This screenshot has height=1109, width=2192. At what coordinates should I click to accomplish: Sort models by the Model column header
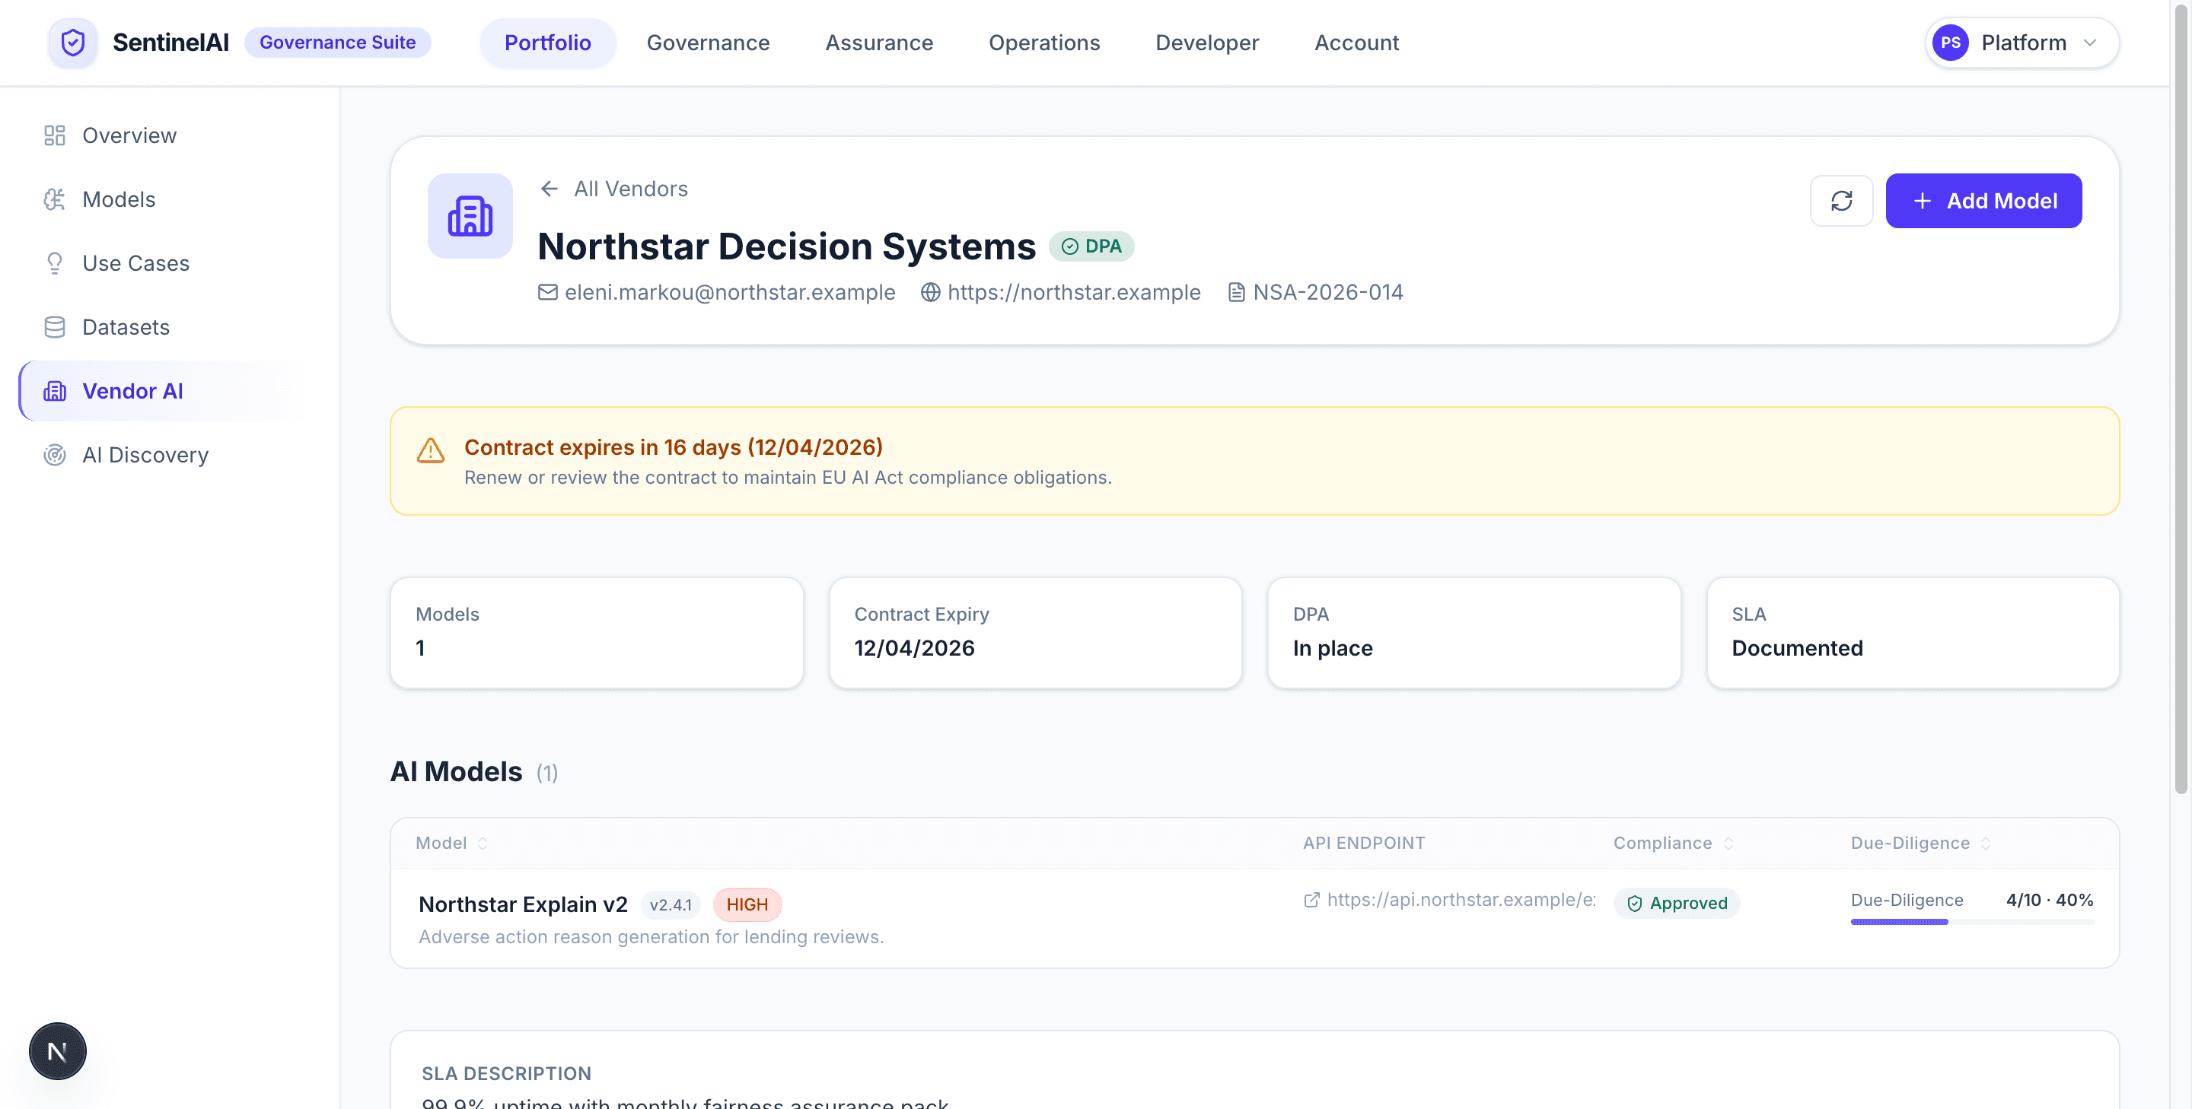tap(450, 843)
